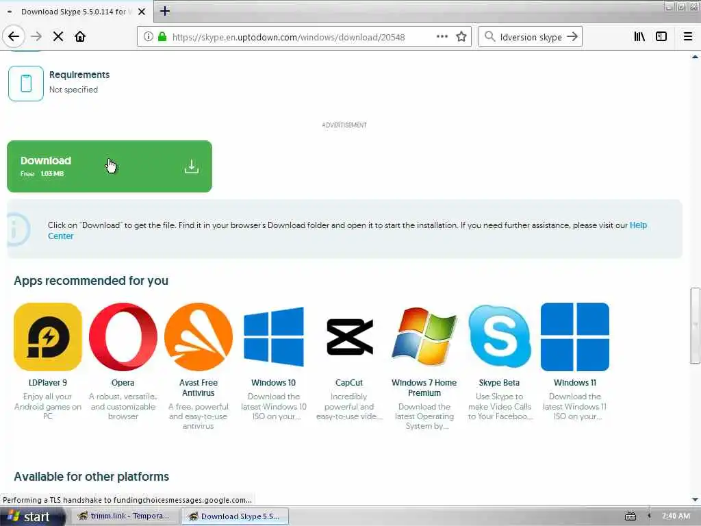Click the TLS handshake status bar text
Screen dimensions: 701x526
(x=127, y=499)
